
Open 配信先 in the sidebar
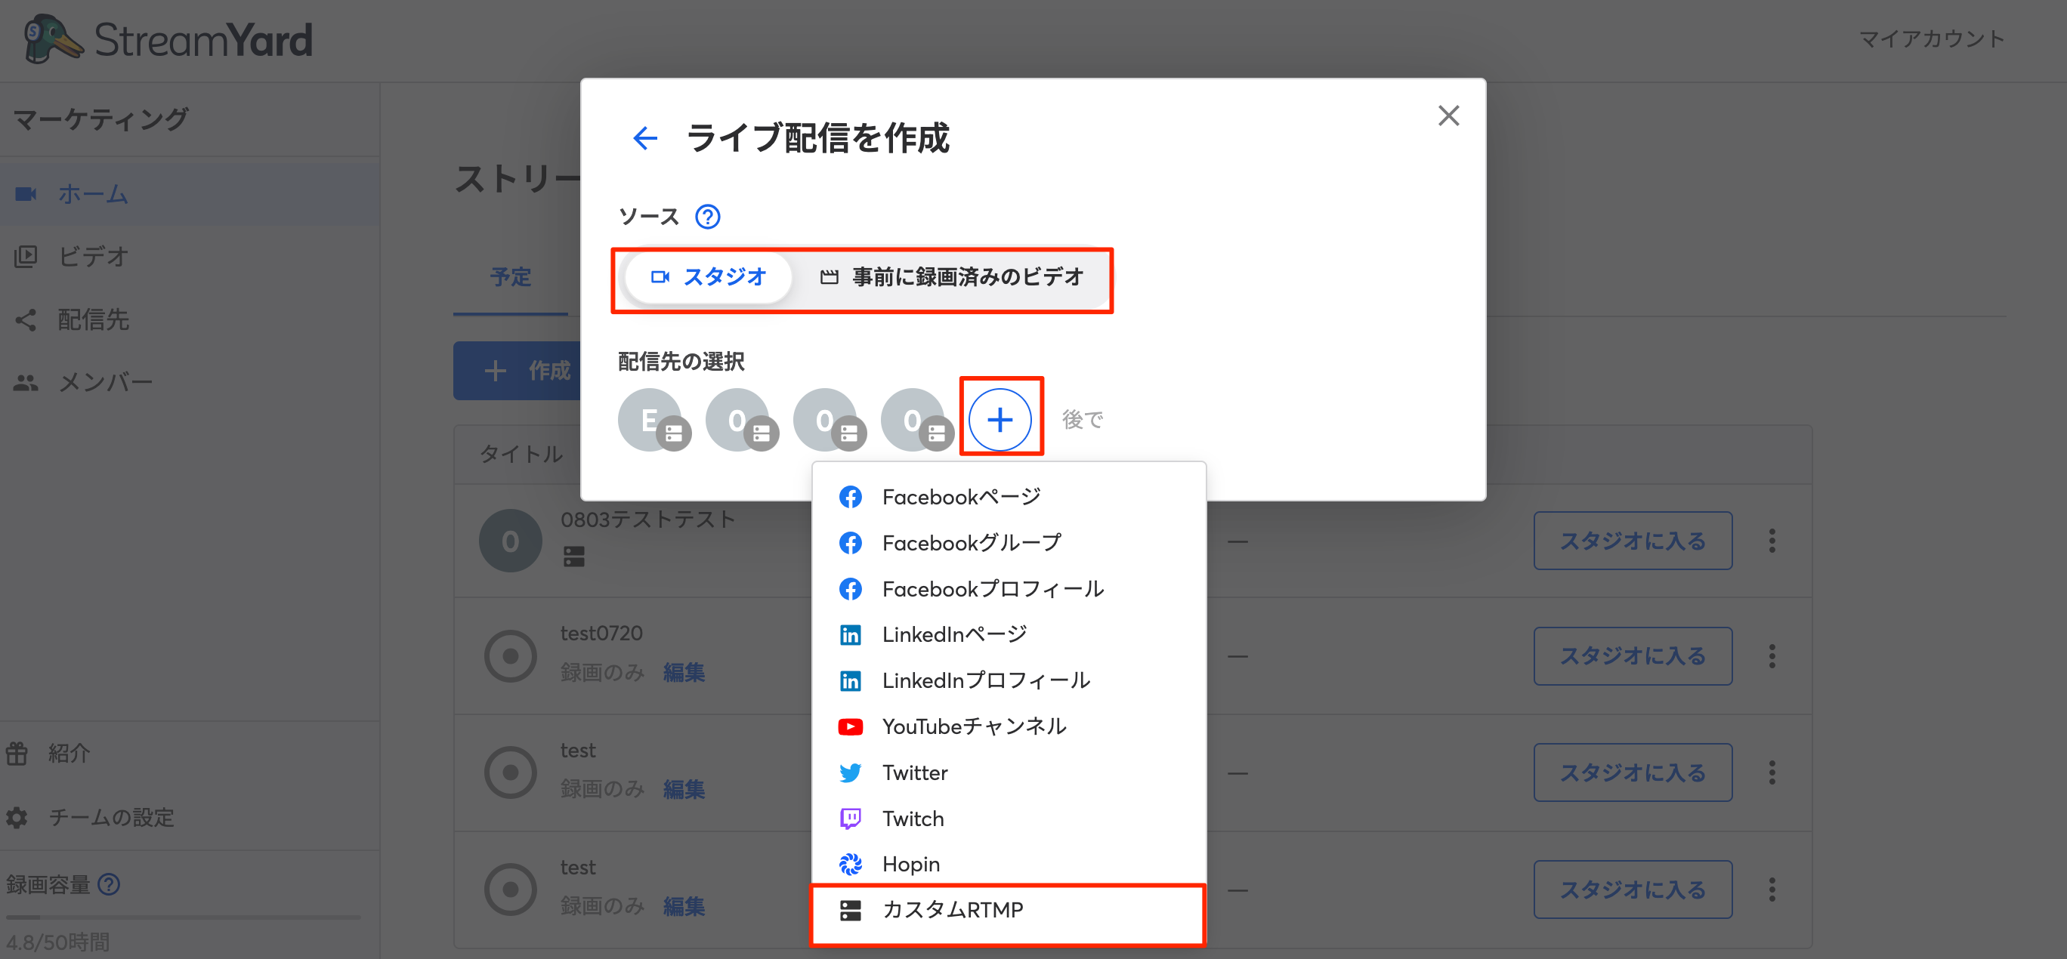tap(190, 319)
